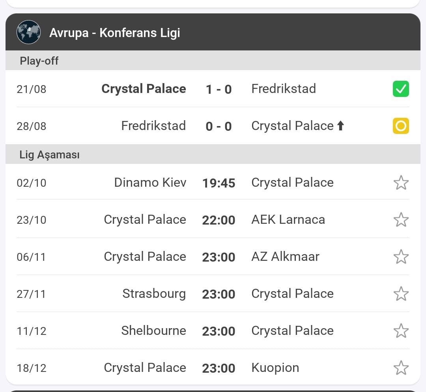Open the 0 - 0 Fredrikstad match result
The height and width of the screenshot is (392, 426).
(219, 126)
